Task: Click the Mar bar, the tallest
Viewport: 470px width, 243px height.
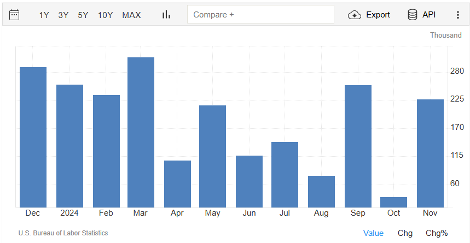Action: tap(141, 132)
